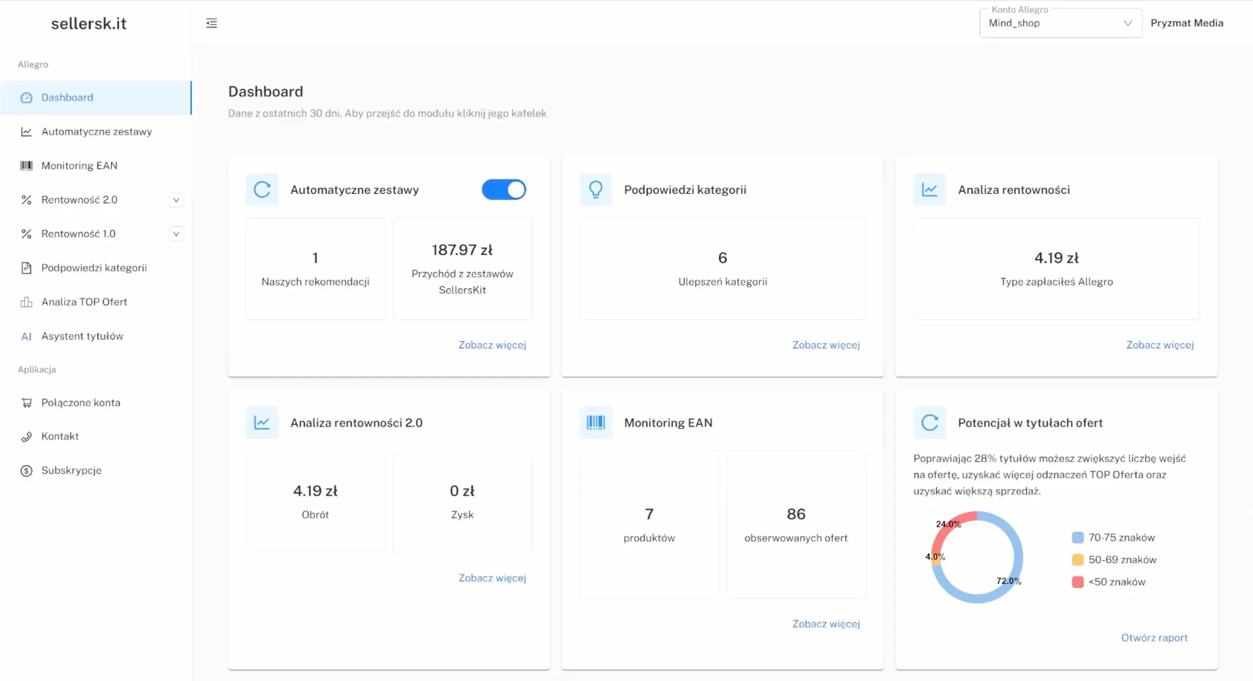Viewport: 1253px width, 681px height.
Task: Click the refresh icon on the Automatyczne zestawy card
Action: point(261,190)
